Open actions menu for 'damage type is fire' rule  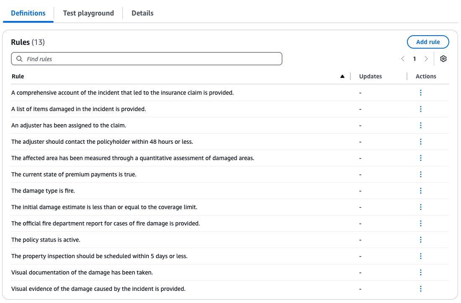(420, 191)
